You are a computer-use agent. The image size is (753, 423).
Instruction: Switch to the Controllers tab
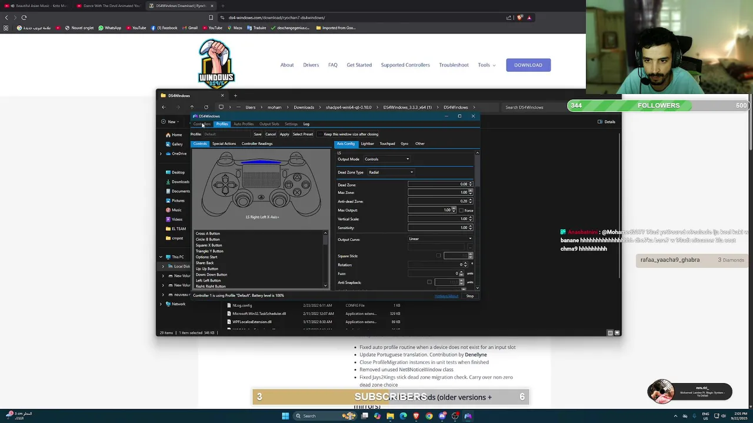[202, 124]
